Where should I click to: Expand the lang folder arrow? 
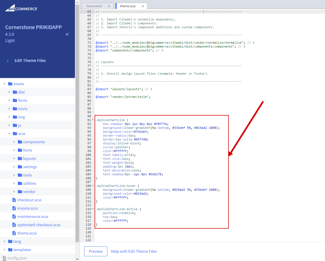4,241
